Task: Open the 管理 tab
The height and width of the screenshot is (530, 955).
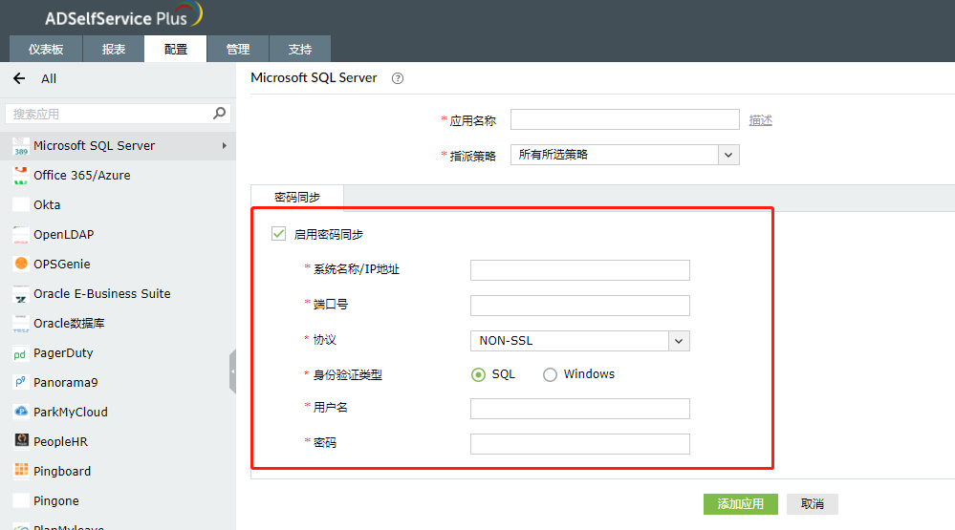Action: [237, 49]
